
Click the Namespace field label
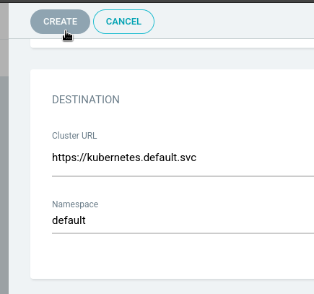click(75, 204)
